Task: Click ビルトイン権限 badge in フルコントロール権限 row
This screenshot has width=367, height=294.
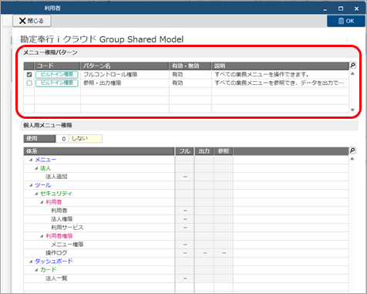Action: pyautogui.click(x=57, y=75)
